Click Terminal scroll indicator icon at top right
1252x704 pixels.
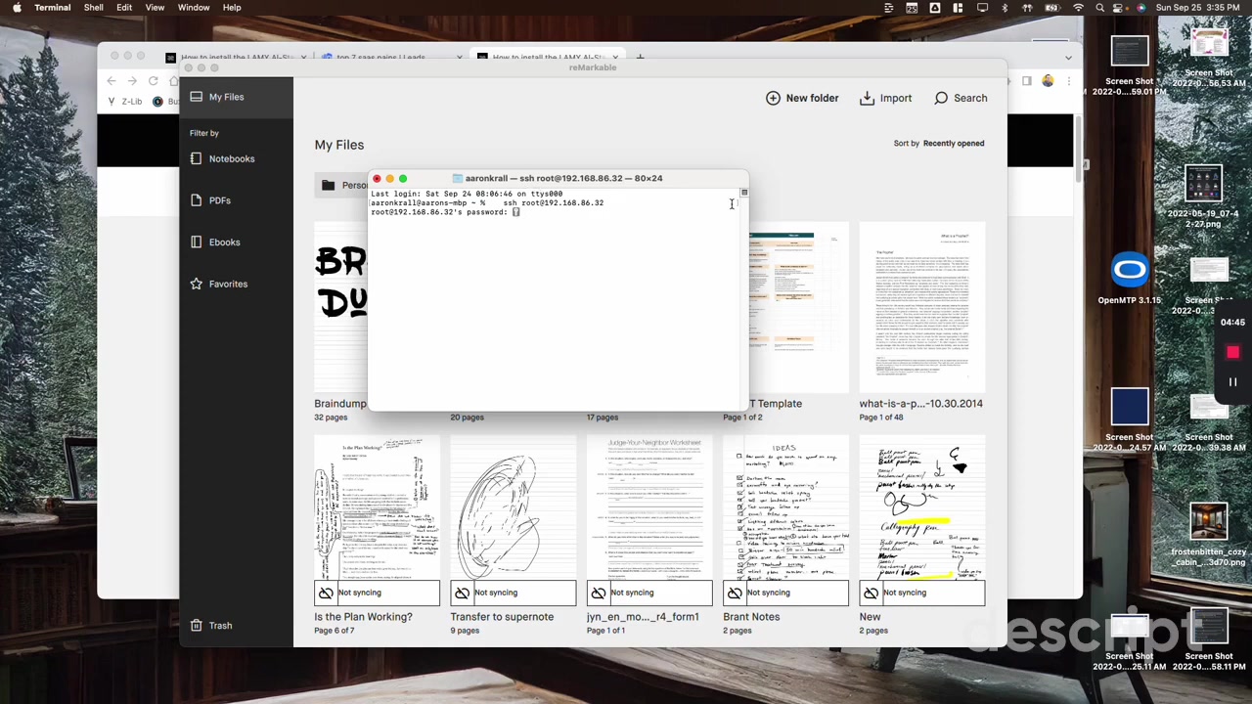(x=744, y=193)
